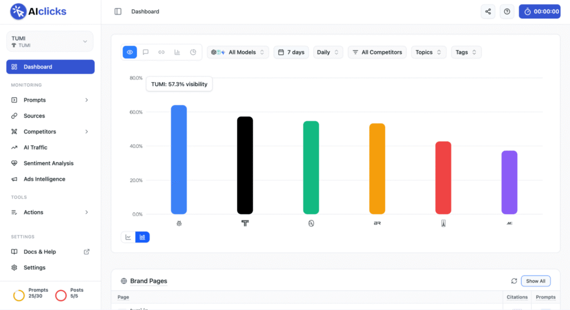Viewport: 570px width, 310px height.
Task: Click the red bar in the chart
Action: (x=443, y=178)
